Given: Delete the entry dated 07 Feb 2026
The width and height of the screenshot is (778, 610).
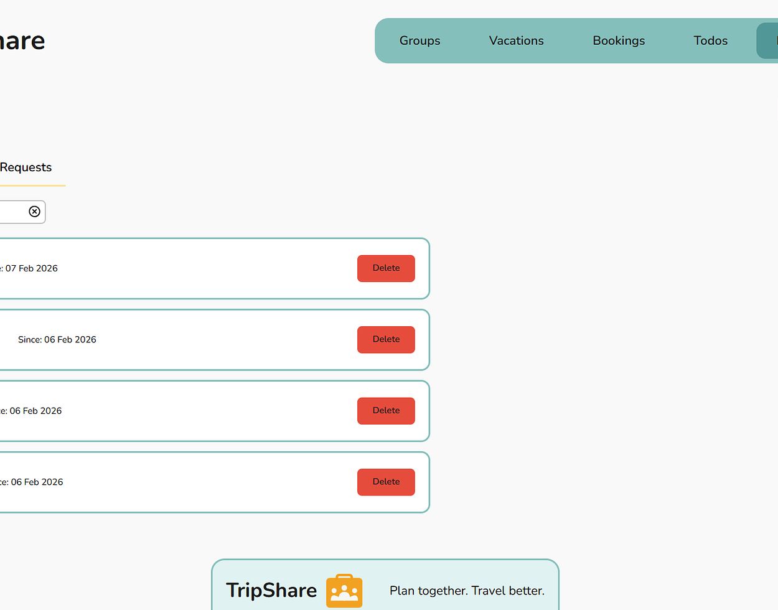Looking at the screenshot, I should pos(386,268).
